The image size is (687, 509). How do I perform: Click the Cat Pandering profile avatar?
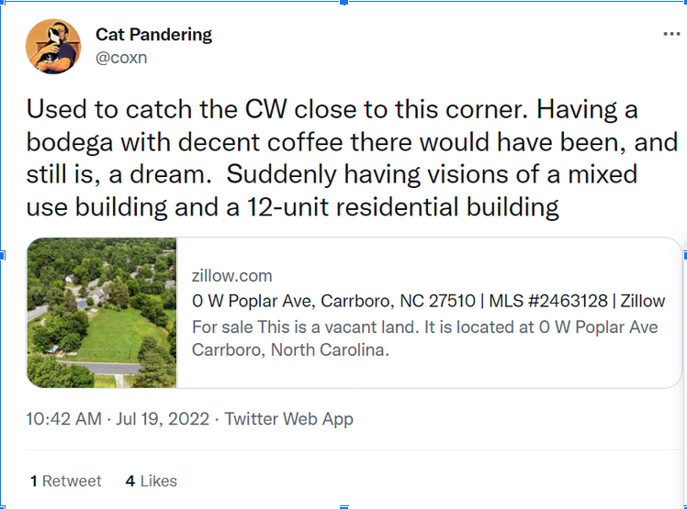53,46
